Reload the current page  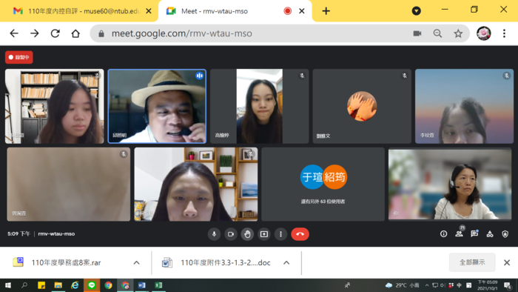coord(55,33)
